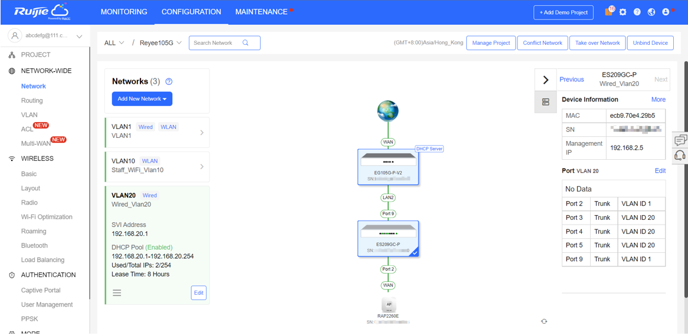Open Radio in the sidebar
Image resolution: width=688 pixels, height=336 pixels.
[30, 203]
